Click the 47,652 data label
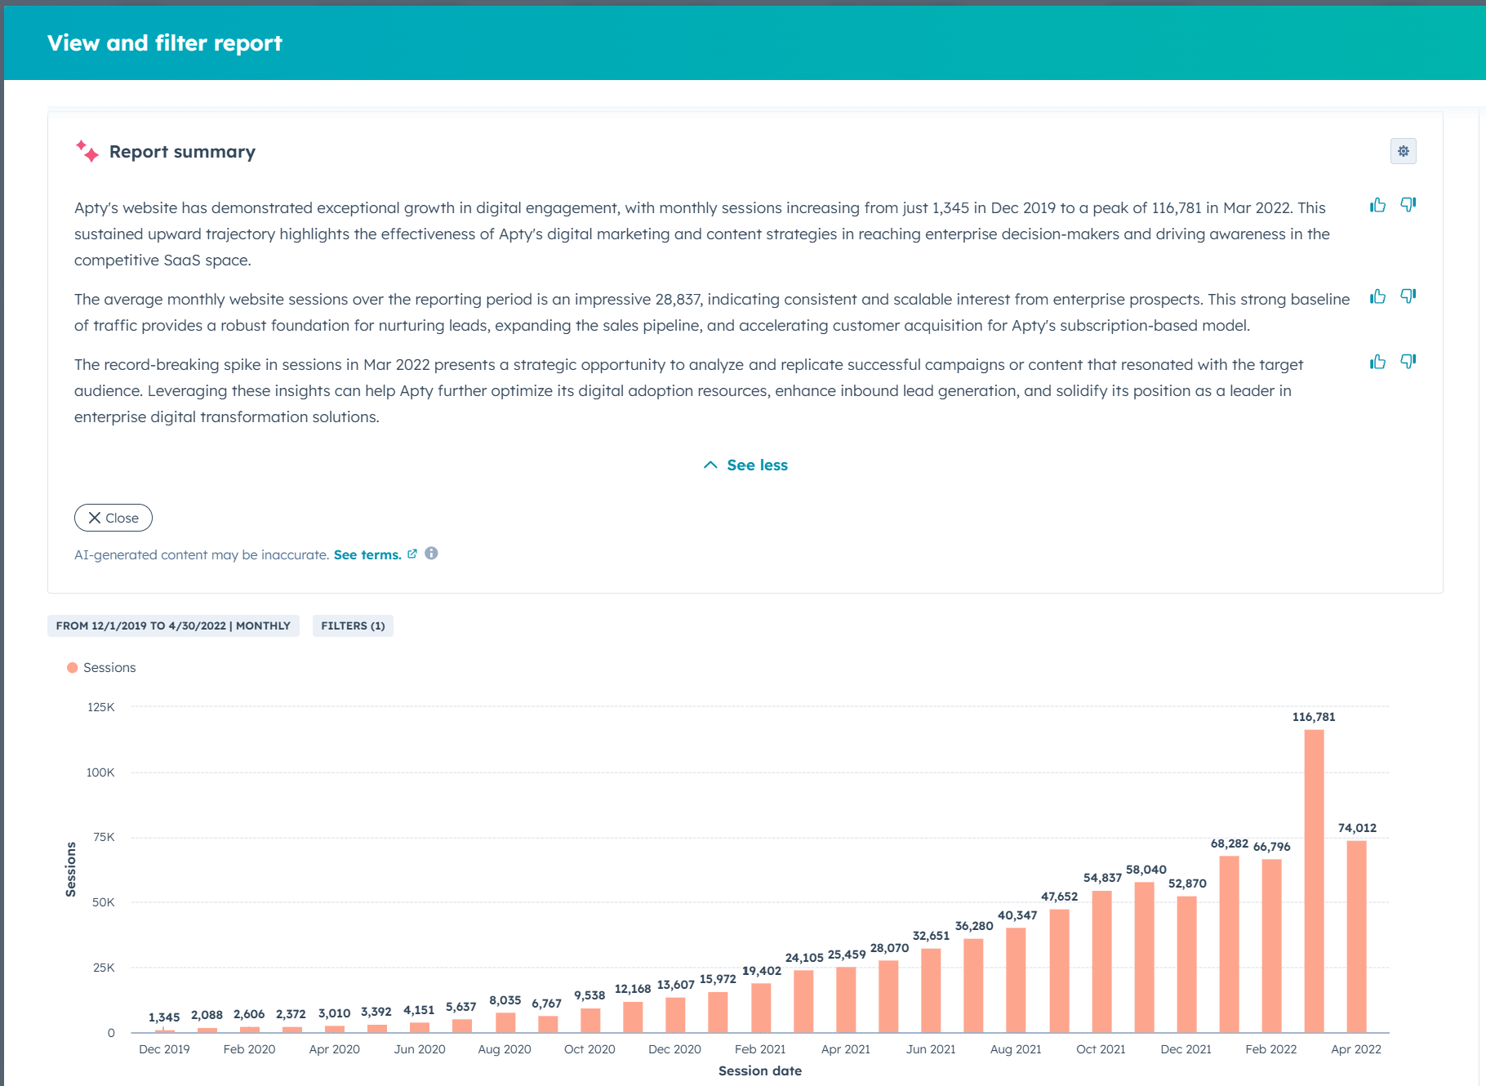Screen dimensions: 1486x1086 coord(1059,897)
